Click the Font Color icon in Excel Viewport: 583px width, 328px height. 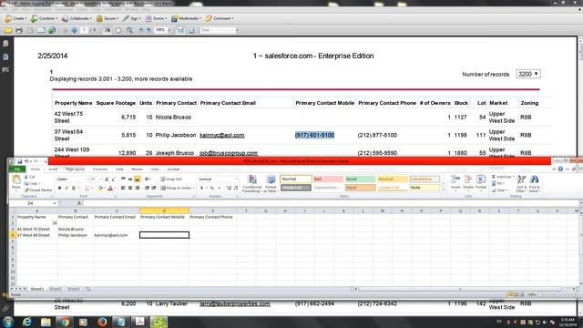tap(110, 189)
